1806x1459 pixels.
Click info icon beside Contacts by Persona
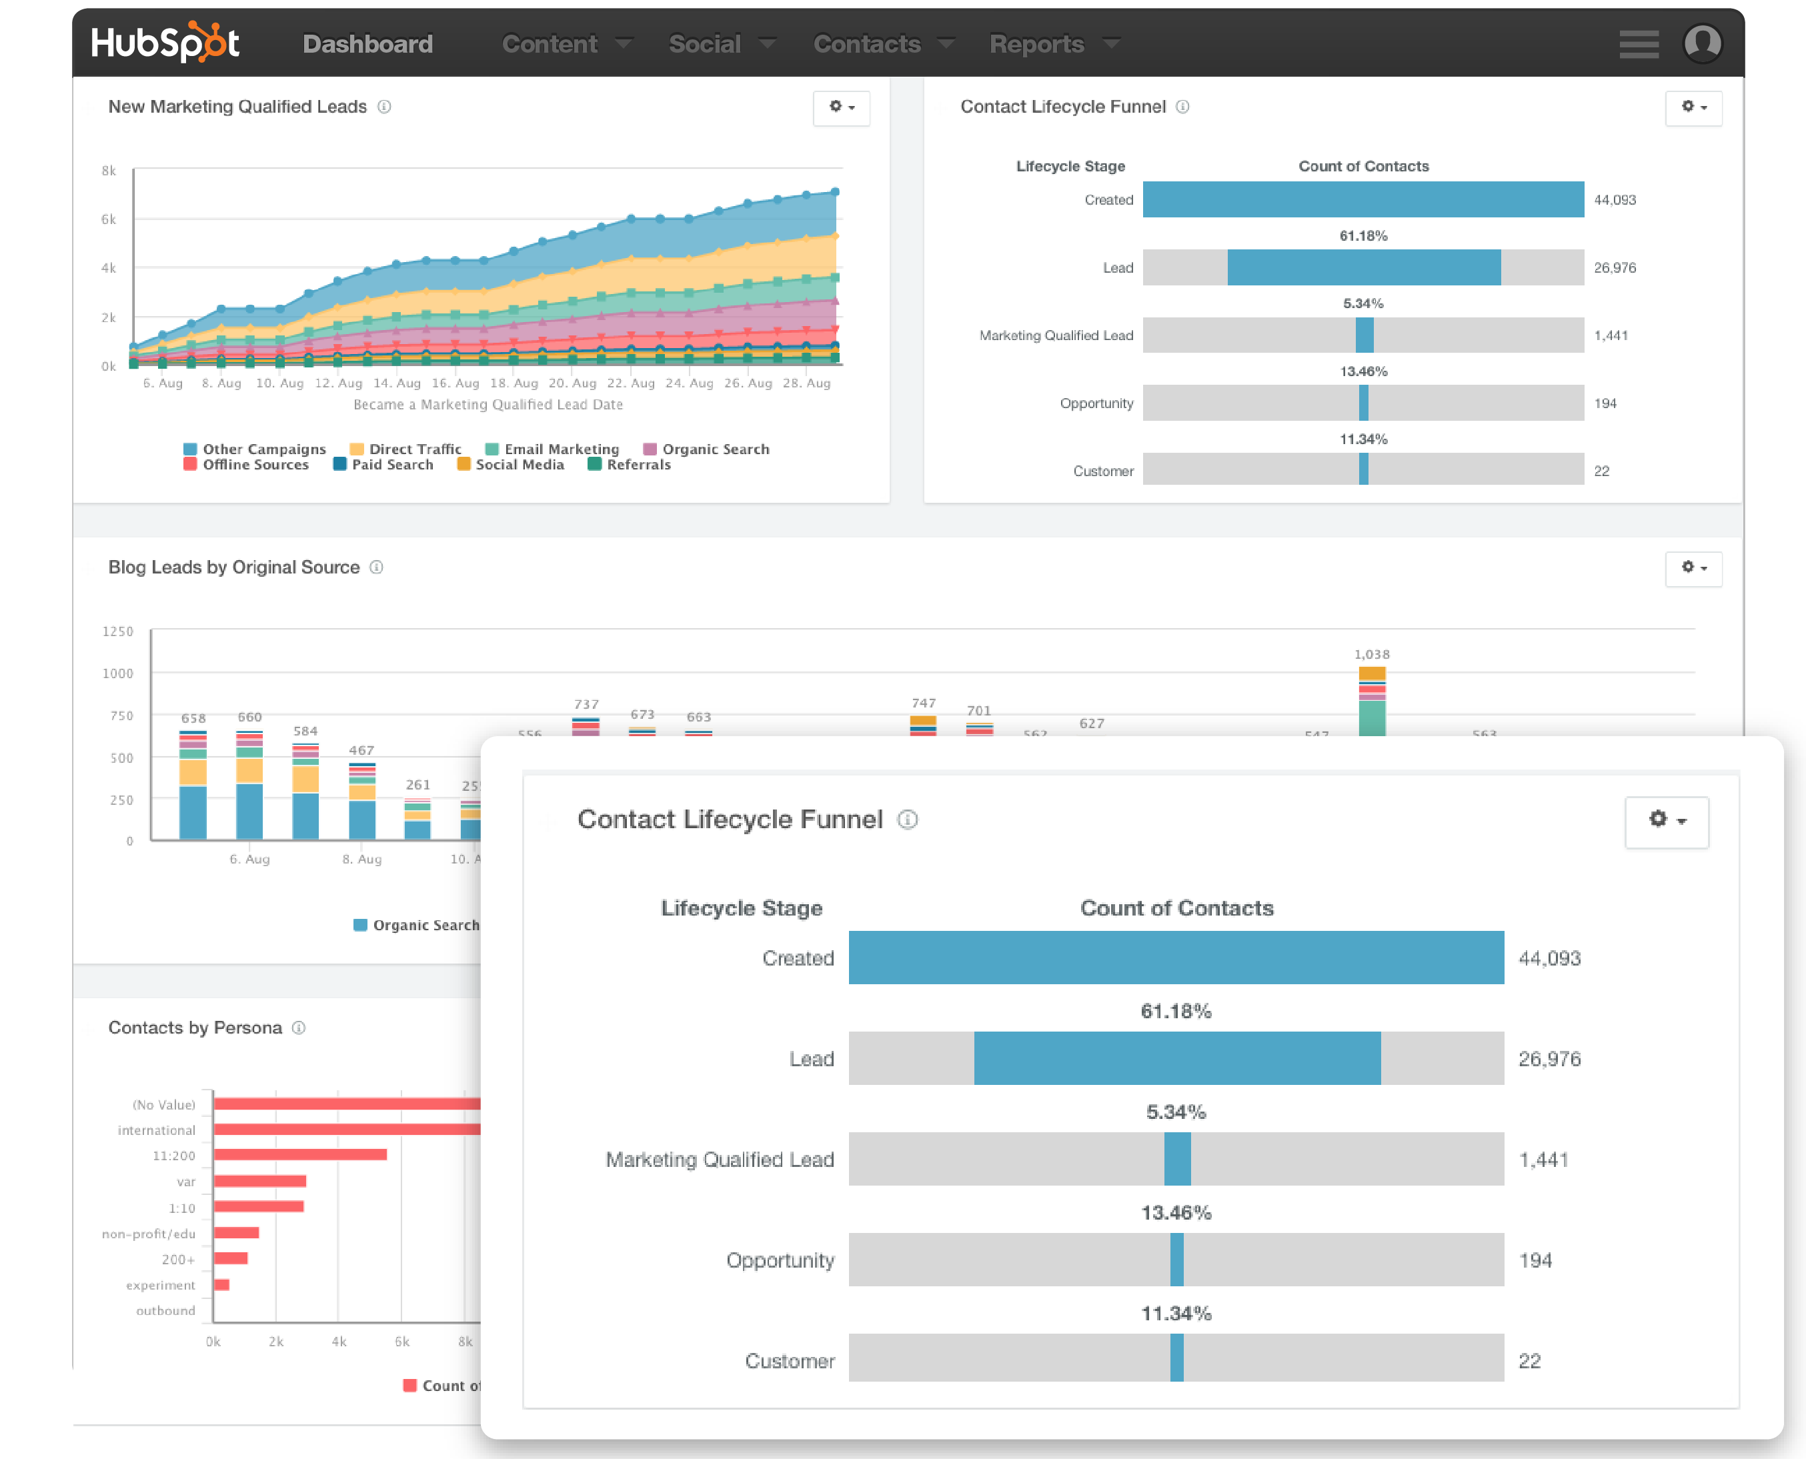tap(298, 1028)
